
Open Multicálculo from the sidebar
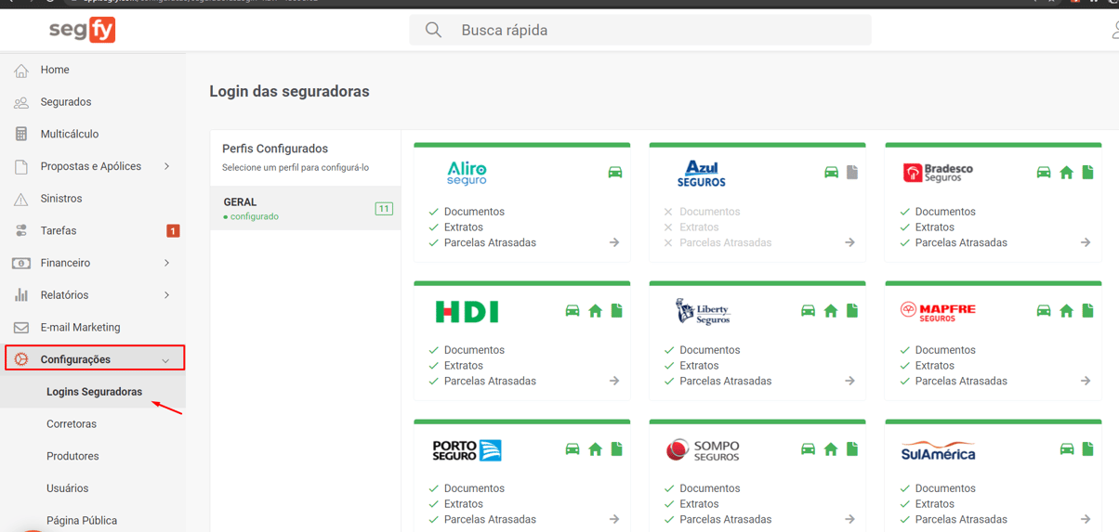[x=69, y=134]
